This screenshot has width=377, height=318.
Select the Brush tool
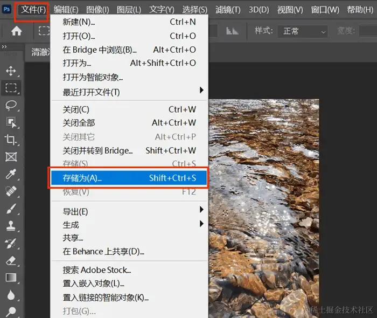click(x=11, y=209)
